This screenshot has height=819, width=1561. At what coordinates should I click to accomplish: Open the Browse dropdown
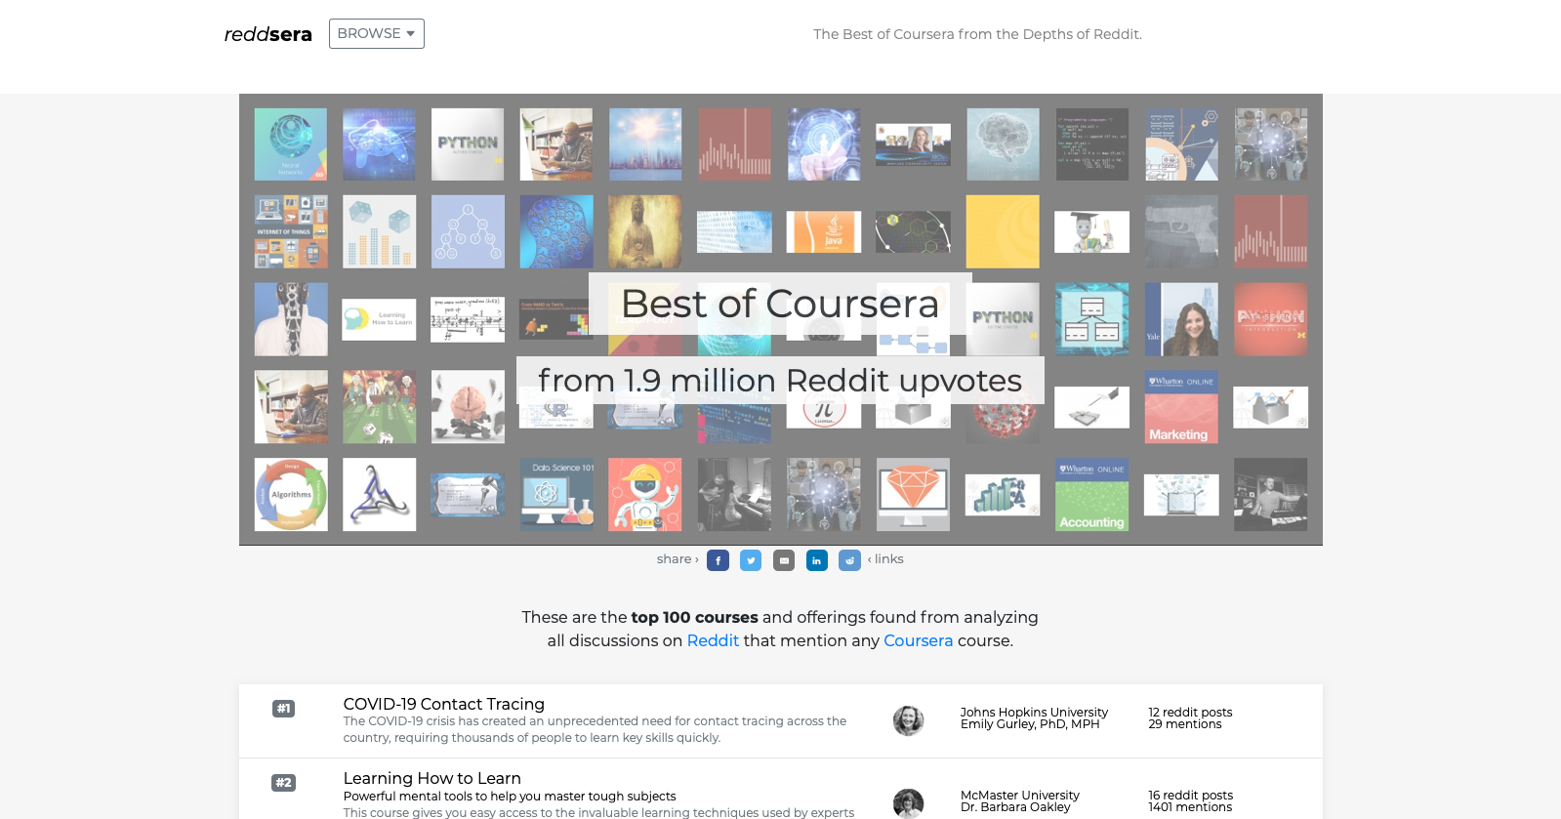coord(377,33)
